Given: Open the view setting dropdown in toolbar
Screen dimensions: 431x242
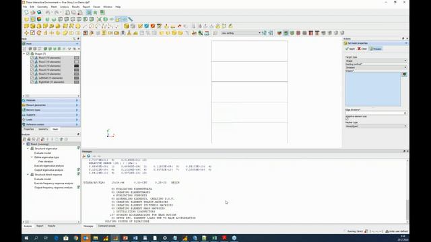Looking at the screenshot, I should [241, 33].
